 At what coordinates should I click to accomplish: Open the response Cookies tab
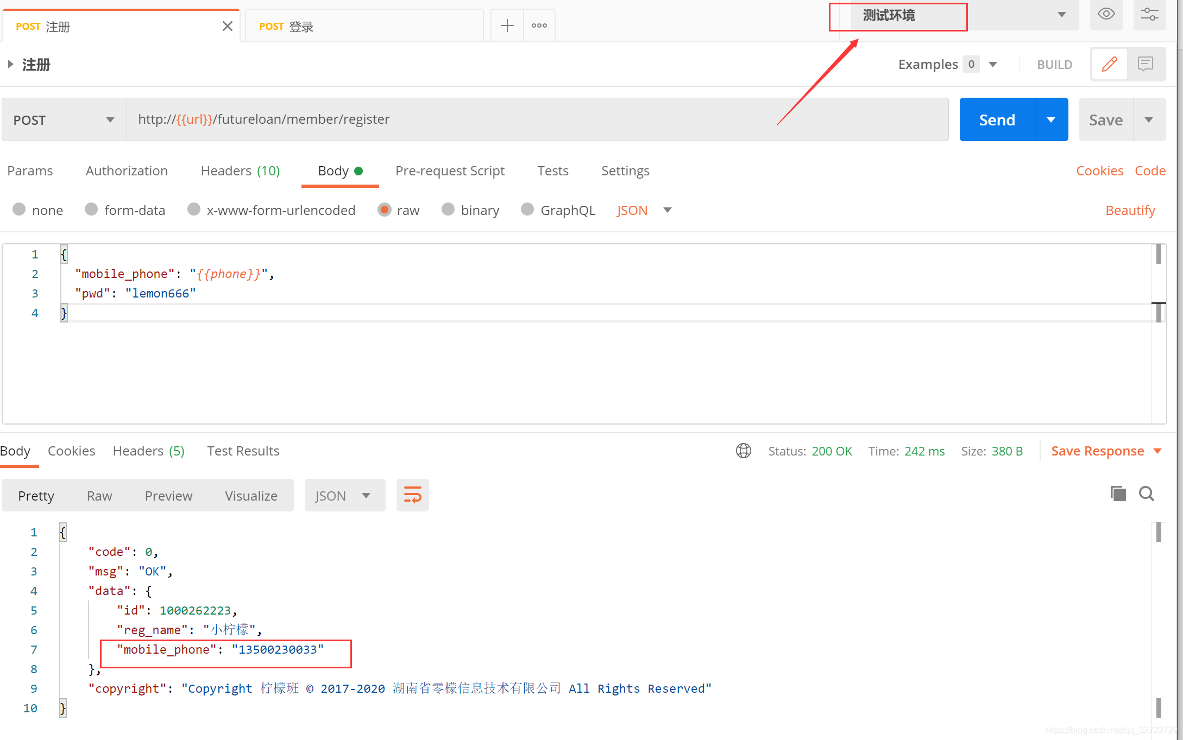click(71, 451)
